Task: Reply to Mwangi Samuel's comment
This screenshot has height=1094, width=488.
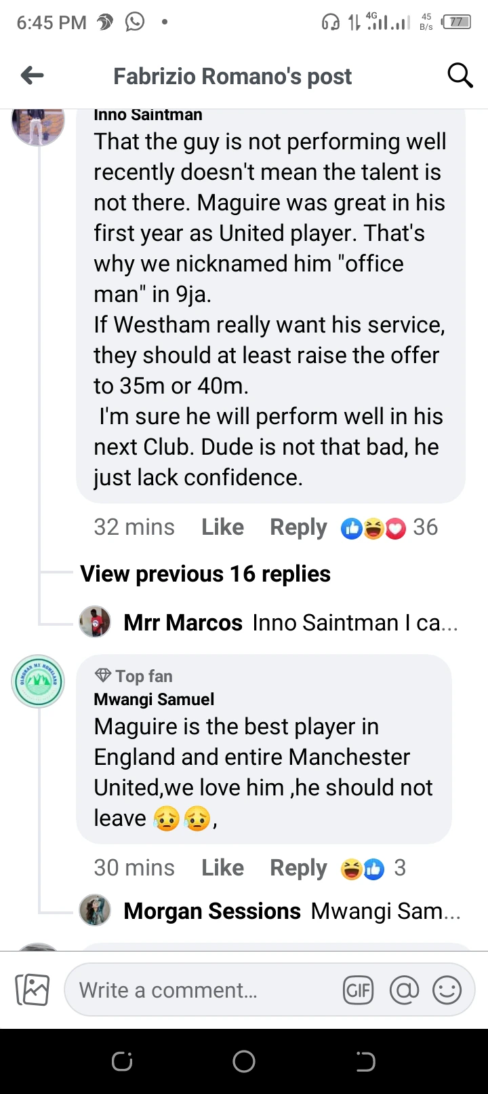Action: [298, 868]
